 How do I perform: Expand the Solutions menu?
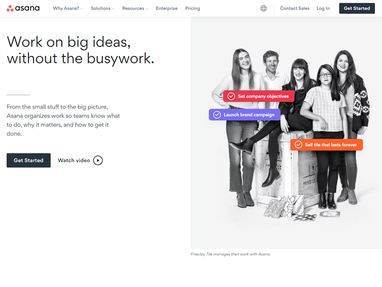tap(103, 8)
